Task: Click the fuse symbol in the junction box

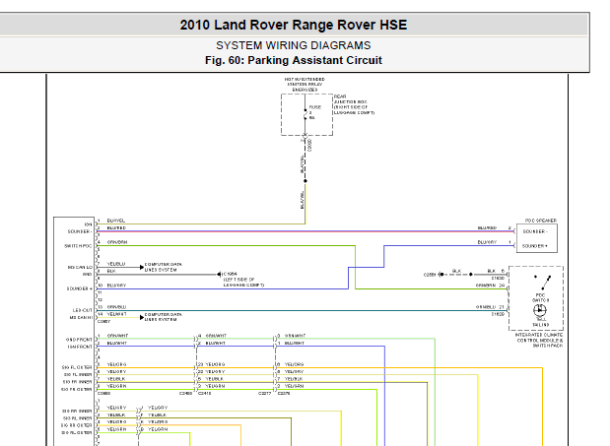Action: (305, 114)
